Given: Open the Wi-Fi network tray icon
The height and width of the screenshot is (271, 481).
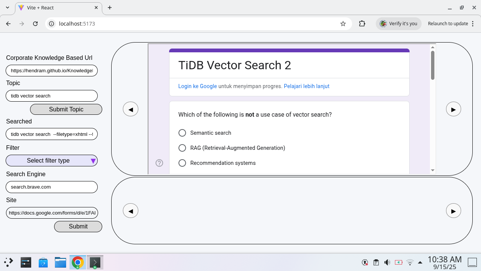Looking at the screenshot, I should tap(410, 262).
